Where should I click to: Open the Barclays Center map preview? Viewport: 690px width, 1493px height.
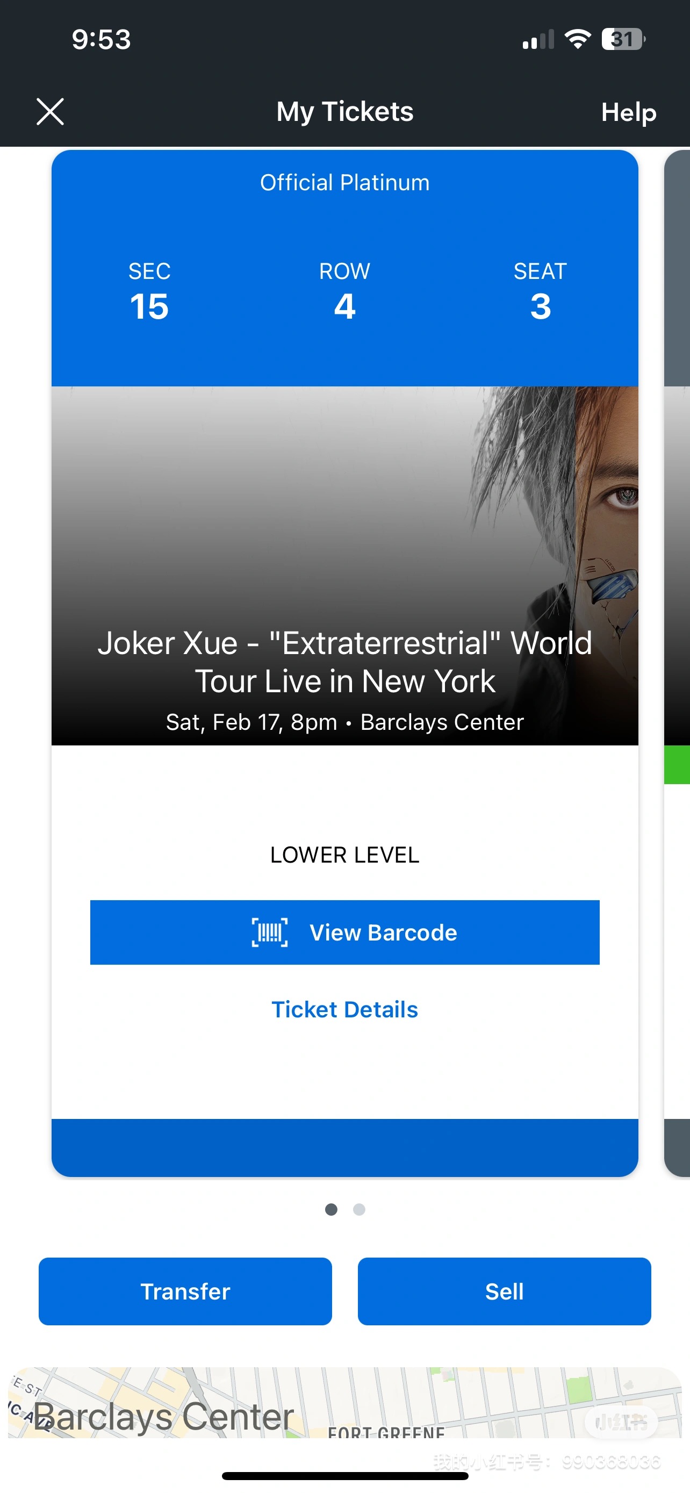tap(344, 1403)
